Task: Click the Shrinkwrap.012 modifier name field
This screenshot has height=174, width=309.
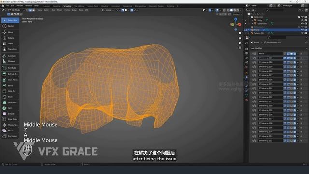Action: (270, 97)
